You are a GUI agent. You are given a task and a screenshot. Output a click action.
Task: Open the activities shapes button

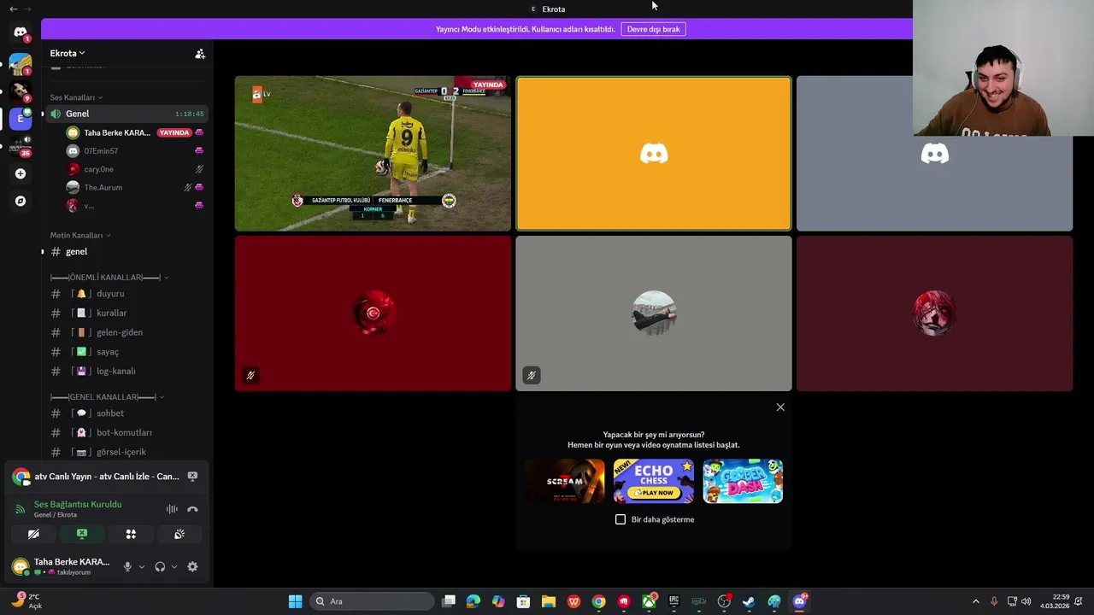[131, 534]
